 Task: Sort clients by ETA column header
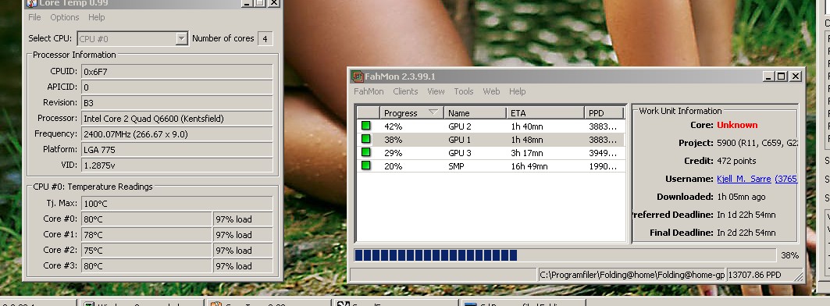(545, 112)
